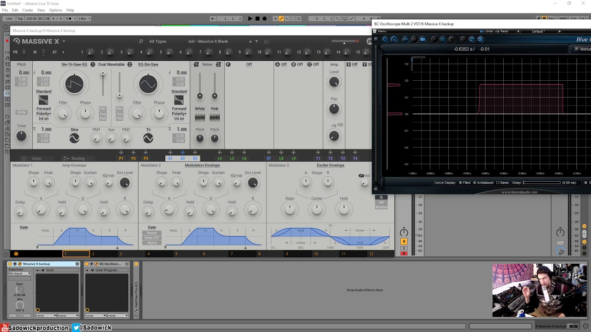591x332 pixels.
Task: Click the oscilloscope blue filled display icon
Action: pyautogui.click(x=422, y=40)
